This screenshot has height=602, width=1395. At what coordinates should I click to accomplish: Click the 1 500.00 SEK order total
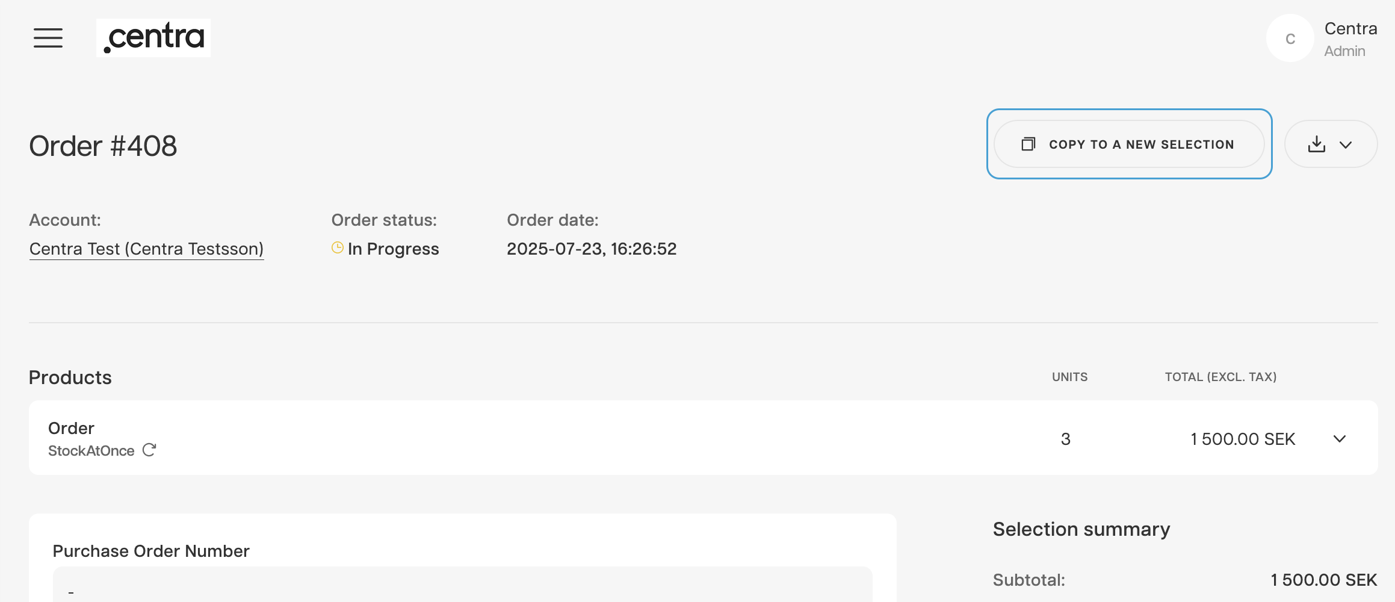coord(1243,439)
